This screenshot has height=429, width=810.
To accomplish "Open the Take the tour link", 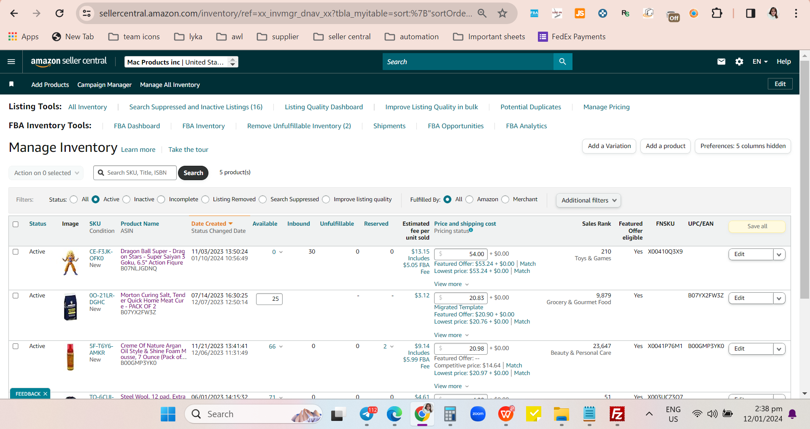I will [x=188, y=150].
